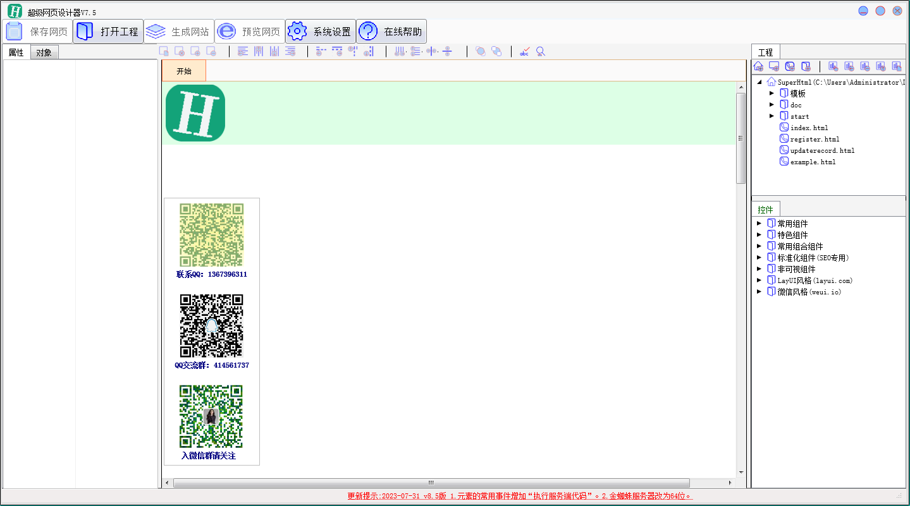The height and width of the screenshot is (506, 910).
Task: Click the chart icon with left-arrow badge
Action: (849, 66)
